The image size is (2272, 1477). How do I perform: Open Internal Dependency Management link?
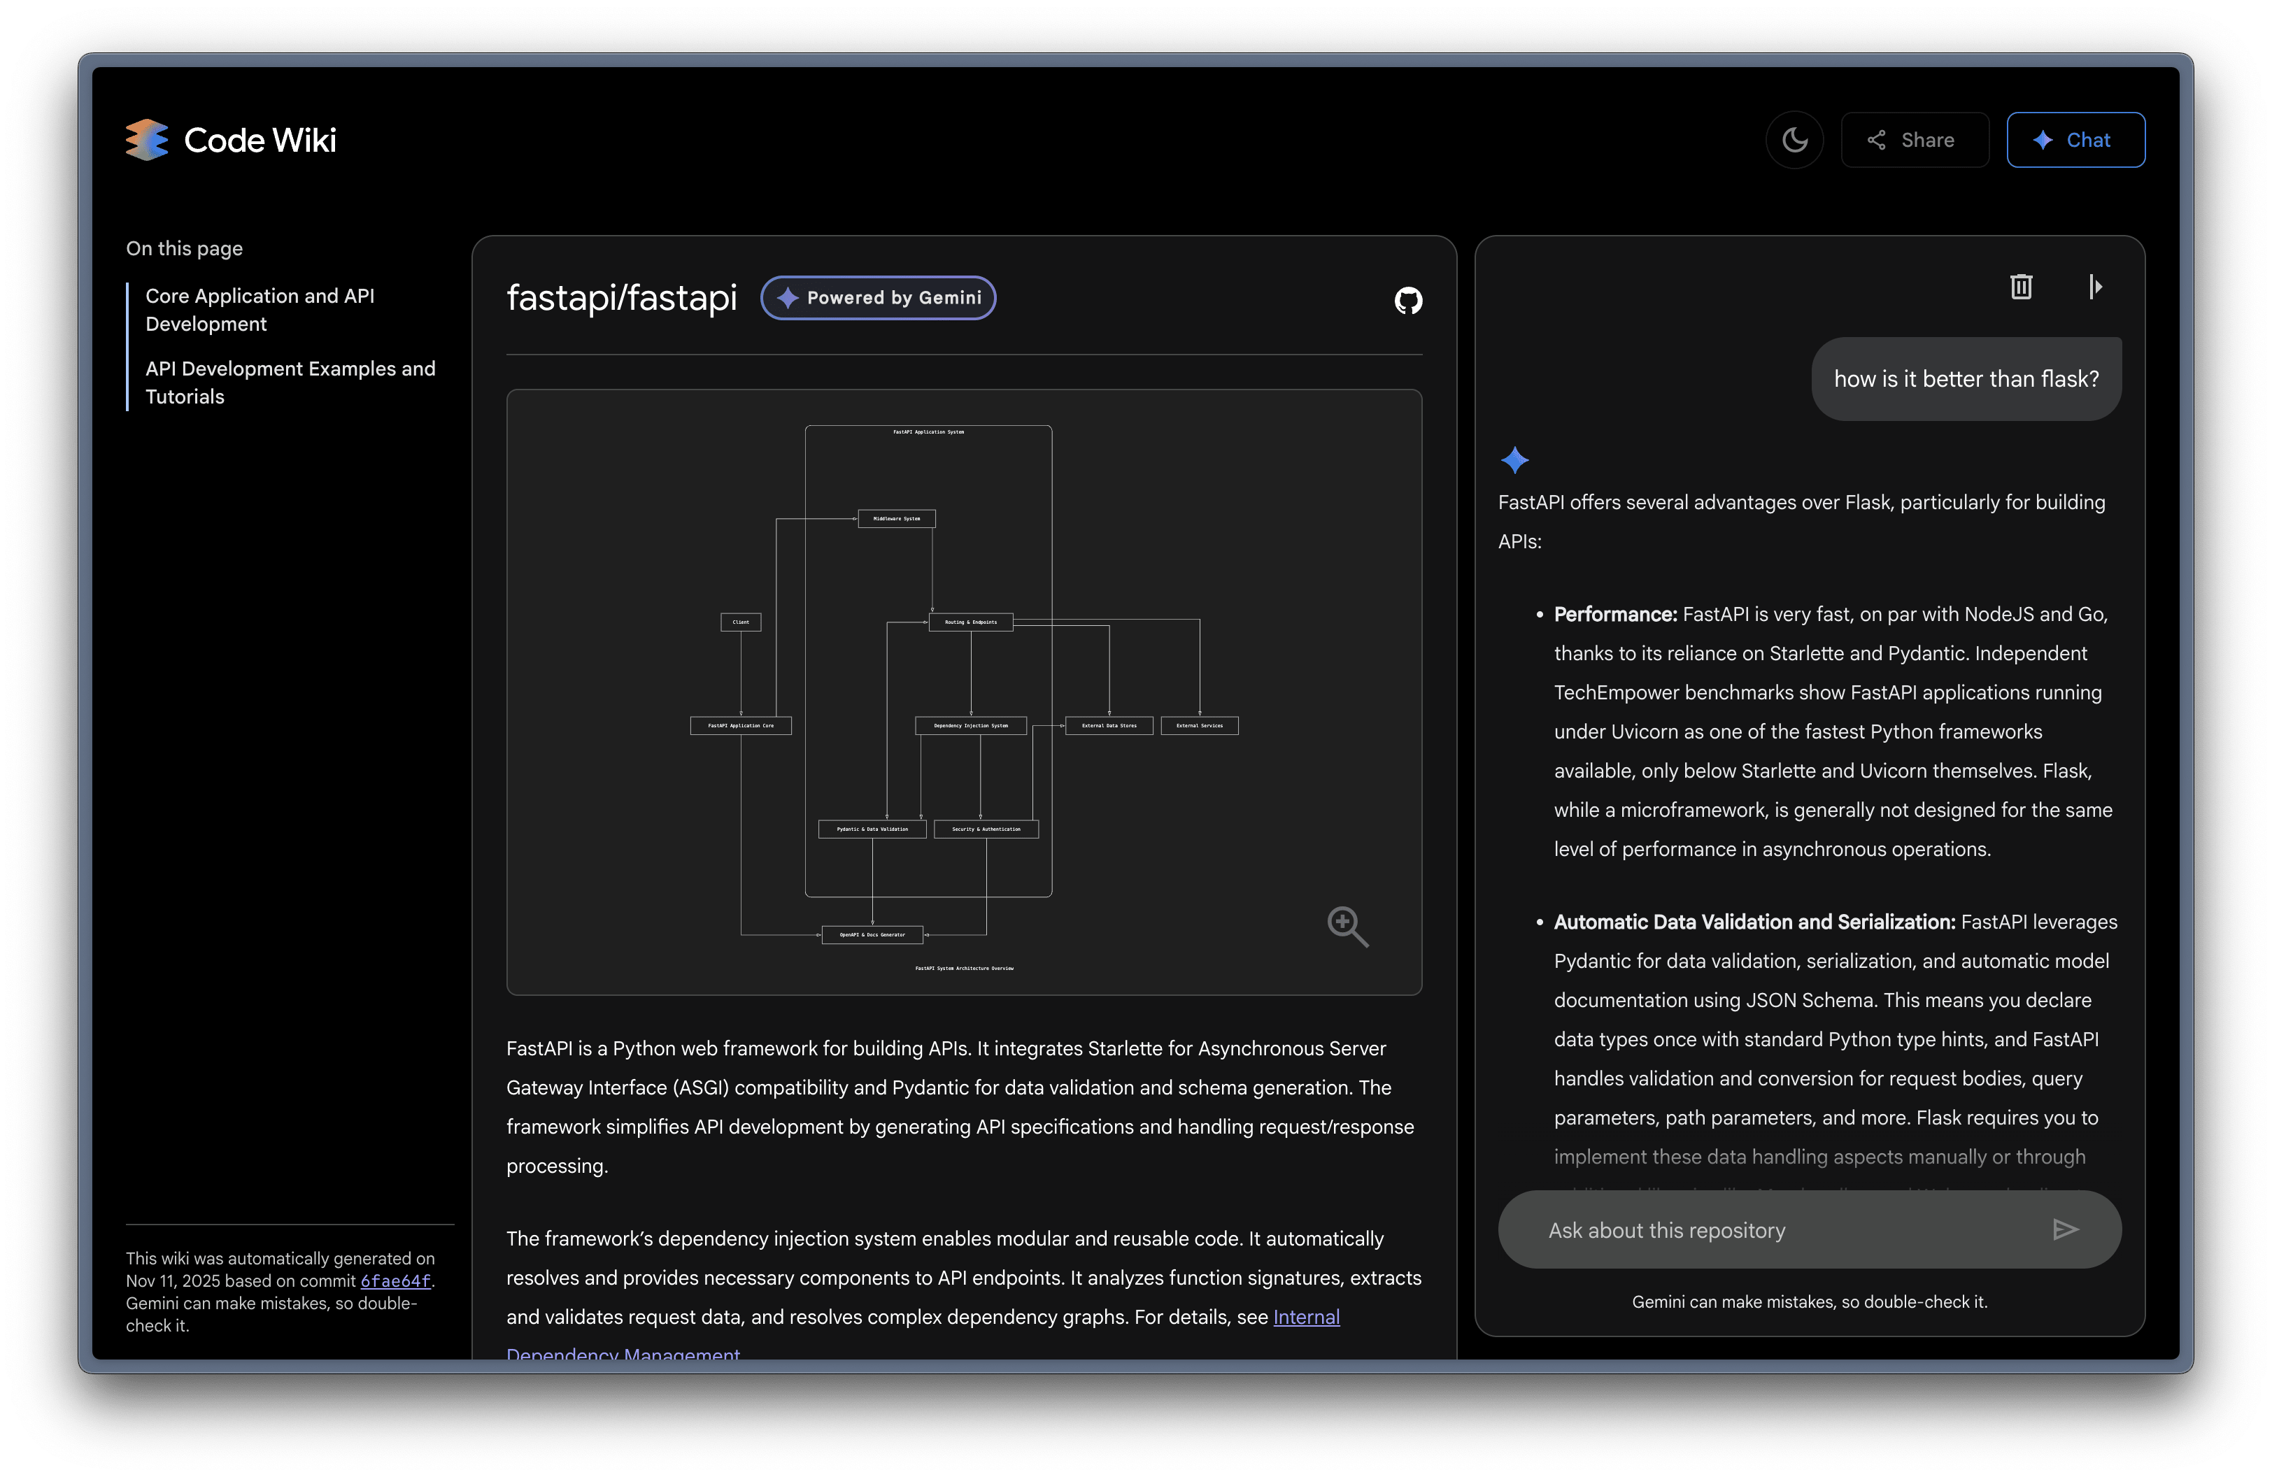tap(1306, 1317)
